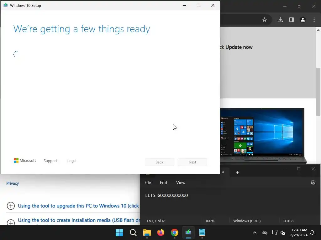
Task: Bookmark this page with the star icon
Action: [x=265, y=20]
